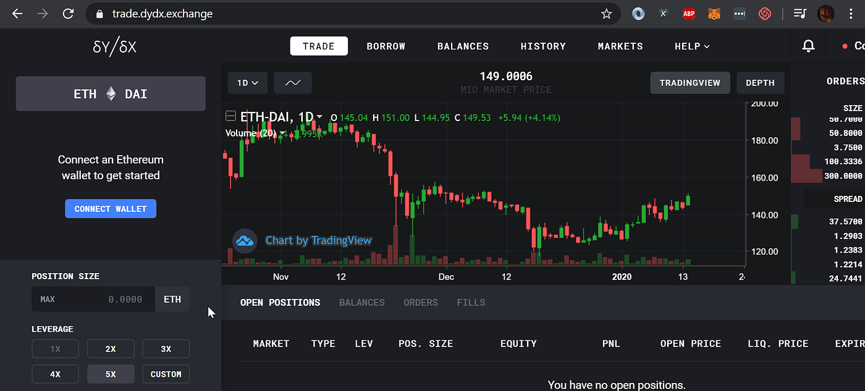Select the ORDERS tab below chart

point(421,303)
